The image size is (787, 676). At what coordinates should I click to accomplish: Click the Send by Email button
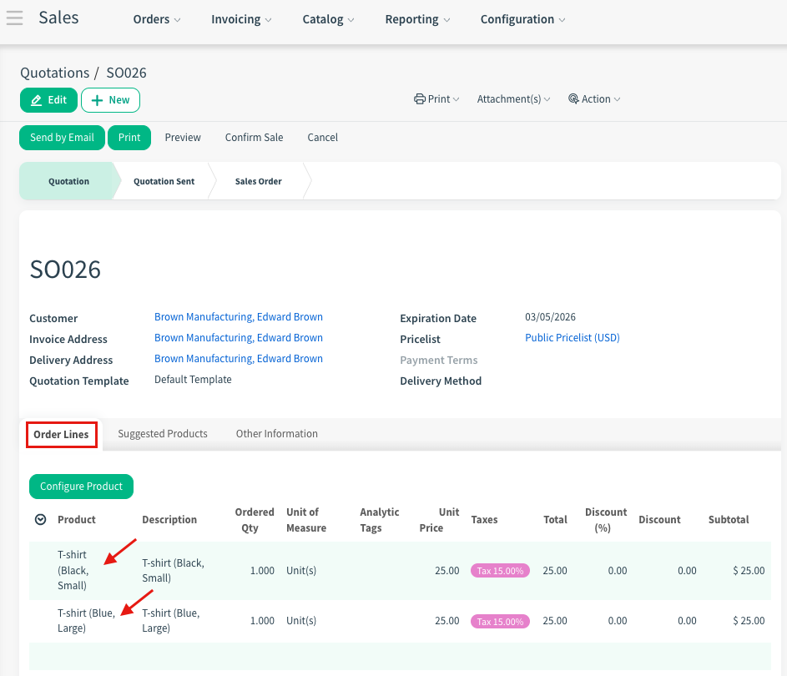[x=62, y=138]
